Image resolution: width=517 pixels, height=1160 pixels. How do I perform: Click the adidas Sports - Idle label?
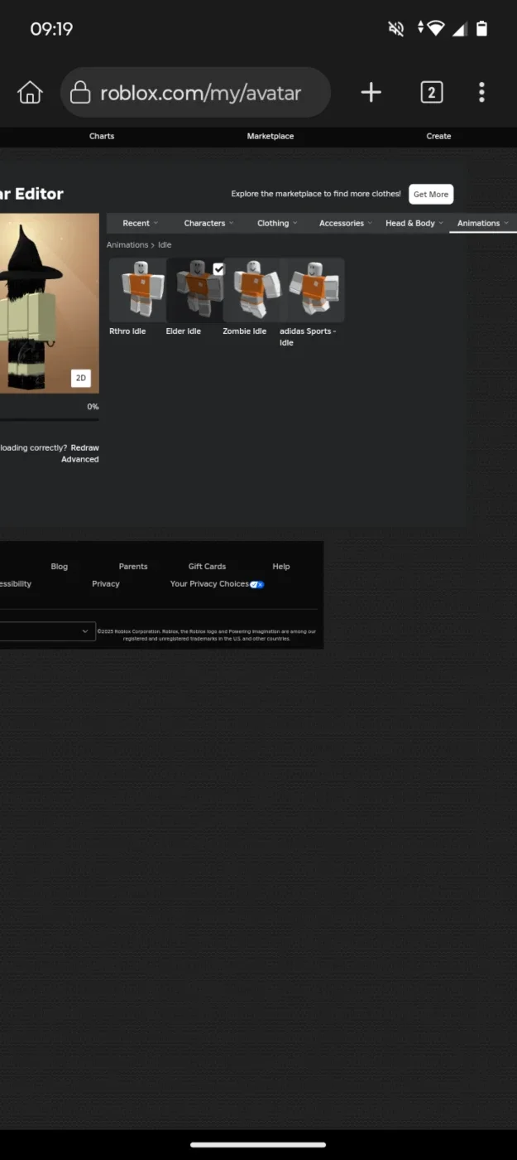tap(308, 337)
